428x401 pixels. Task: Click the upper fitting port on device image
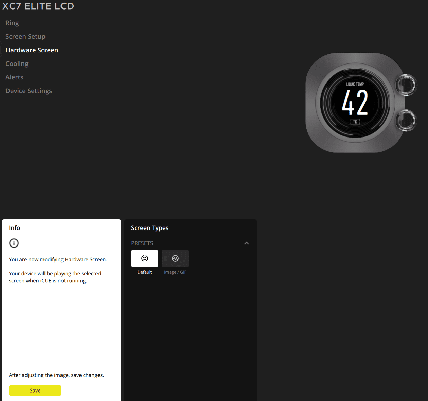[x=406, y=85]
